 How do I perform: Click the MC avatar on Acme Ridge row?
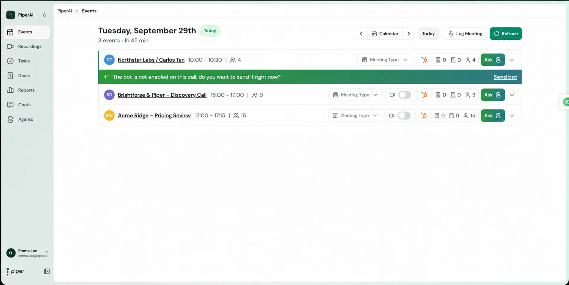pos(109,116)
